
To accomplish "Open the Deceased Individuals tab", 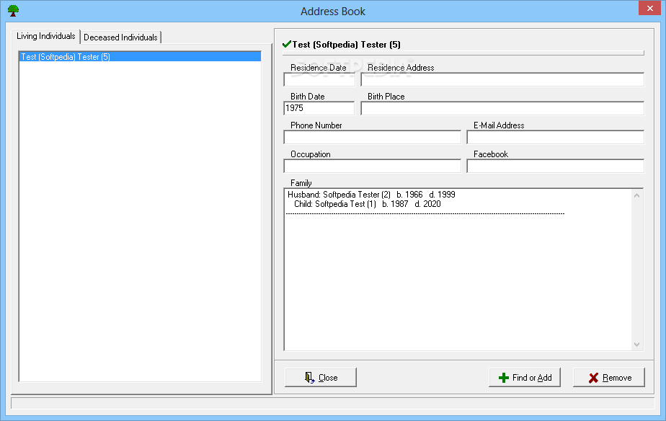I will 120,37.
